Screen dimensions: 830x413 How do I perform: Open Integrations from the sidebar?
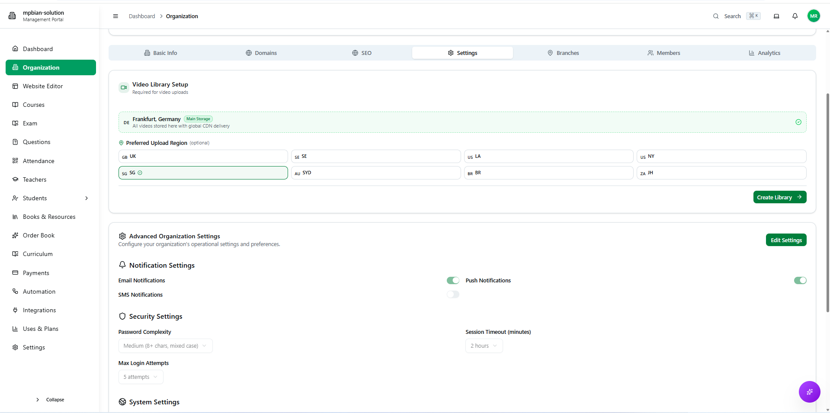(x=39, y=310)
